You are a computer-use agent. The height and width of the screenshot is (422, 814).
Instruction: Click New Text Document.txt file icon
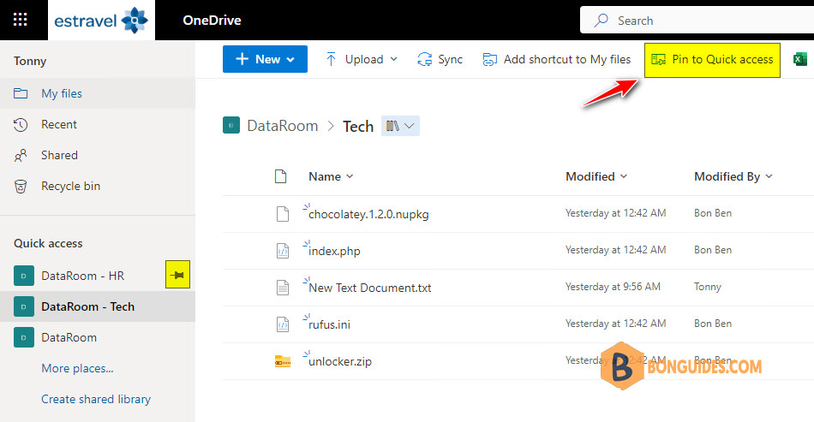click(x=283, y=288)
